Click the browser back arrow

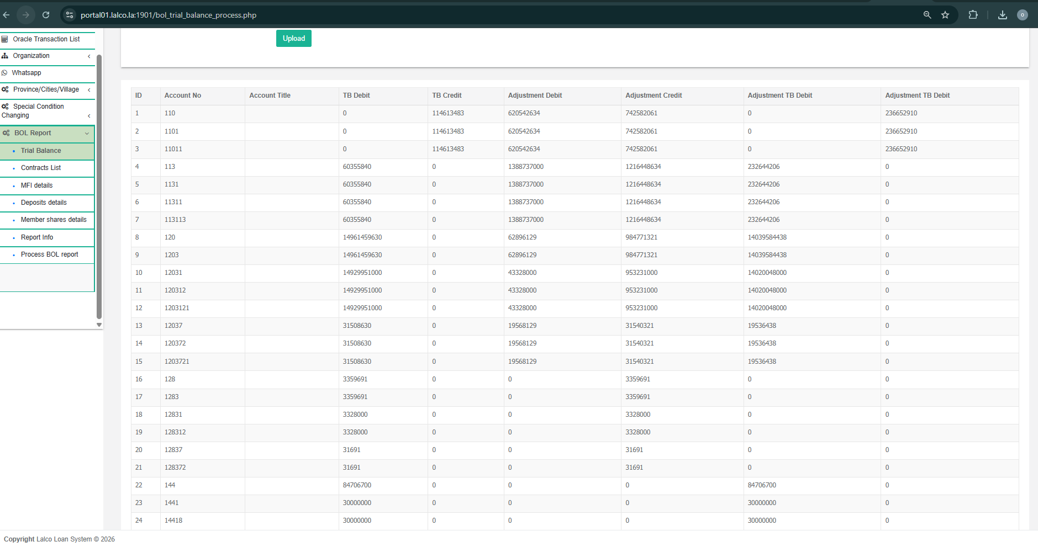(x=7, y=15)
